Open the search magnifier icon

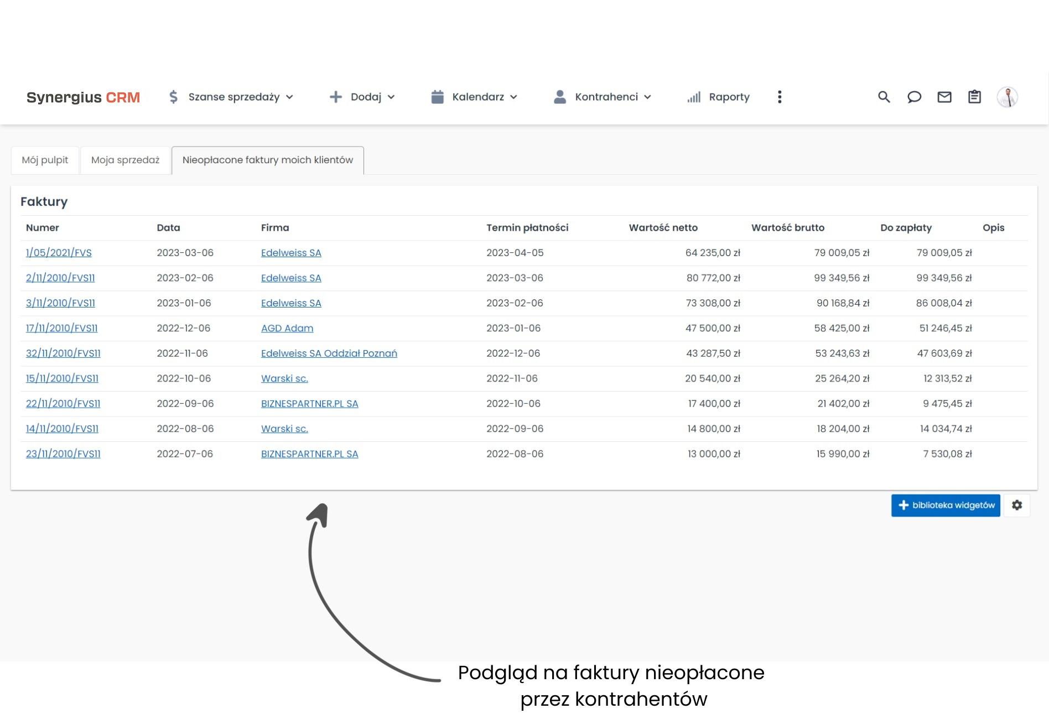[x=884, y=97]
